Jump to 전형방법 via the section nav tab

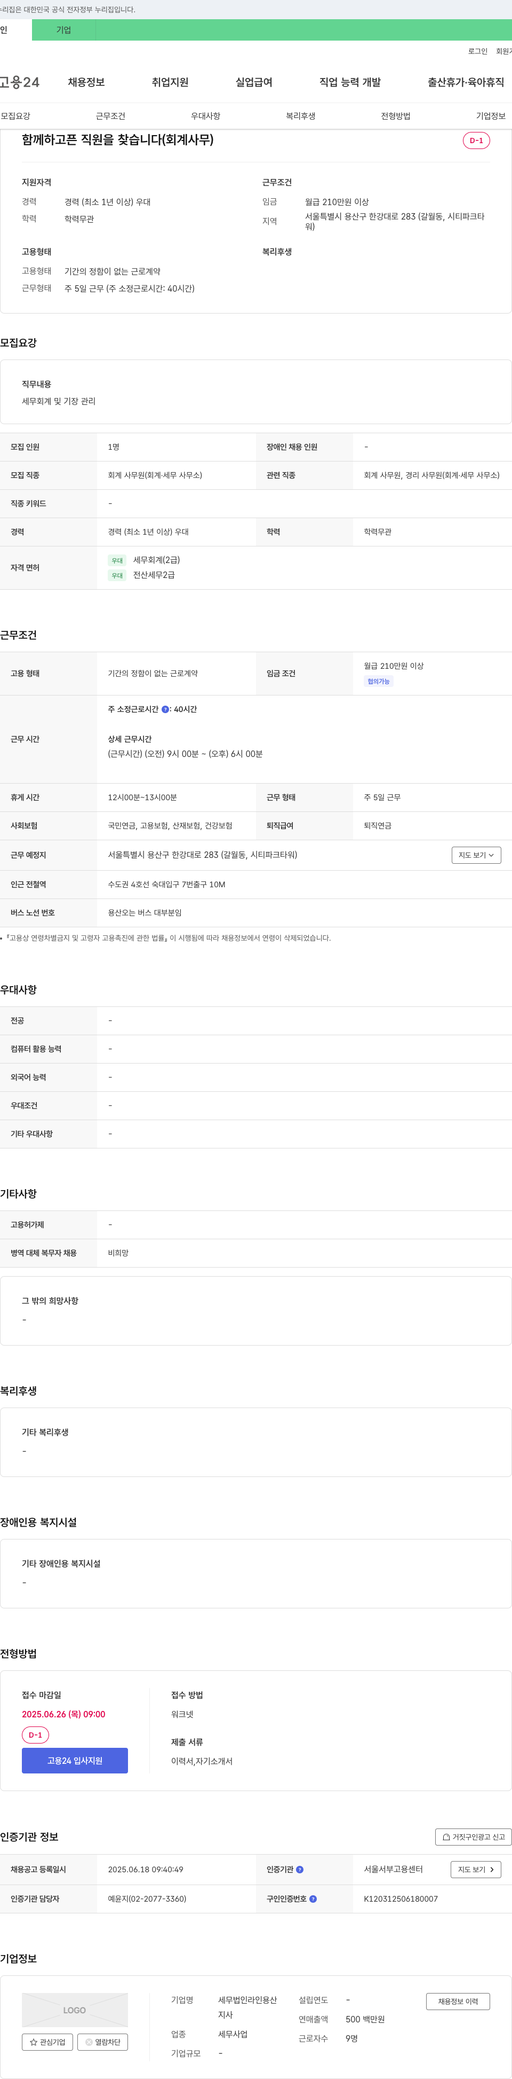(x=396, y=116)
